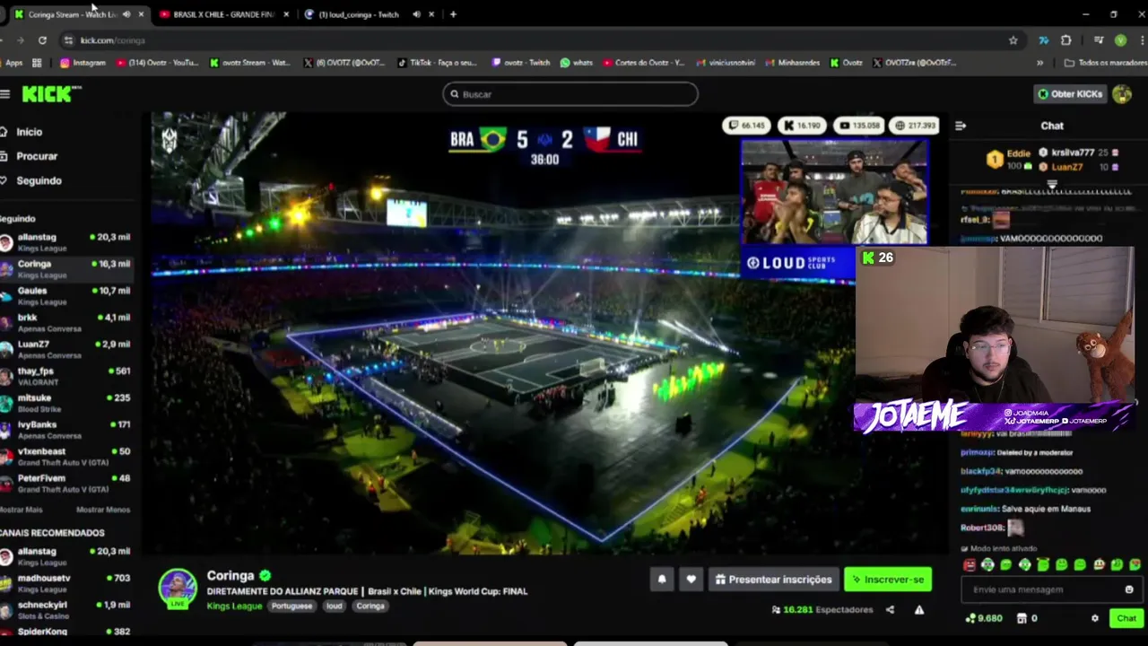1148x646 pixels.
Task: Toggle notification bell for Coringa
Action: click(662, 580)
